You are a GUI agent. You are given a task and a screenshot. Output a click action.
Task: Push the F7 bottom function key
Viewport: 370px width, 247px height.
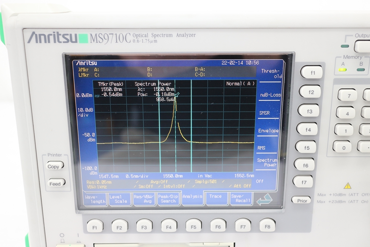tap(243, 226)
